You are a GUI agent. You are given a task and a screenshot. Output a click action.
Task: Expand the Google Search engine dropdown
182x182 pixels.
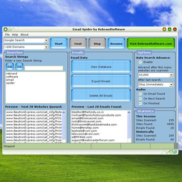coord(46,40)
